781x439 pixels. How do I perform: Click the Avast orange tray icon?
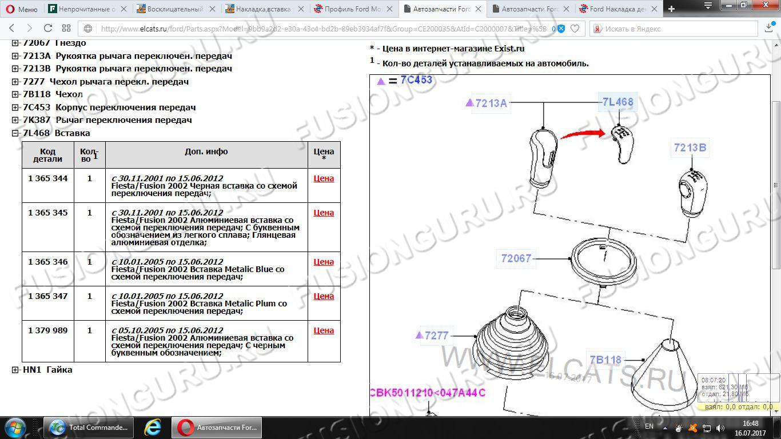coord(693,428)
